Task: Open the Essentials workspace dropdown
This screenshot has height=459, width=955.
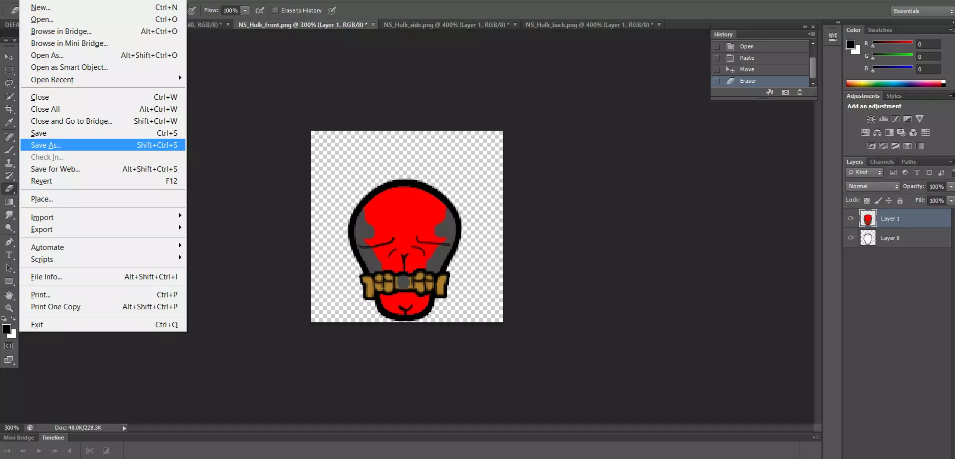Action: [x=923, y=11]
